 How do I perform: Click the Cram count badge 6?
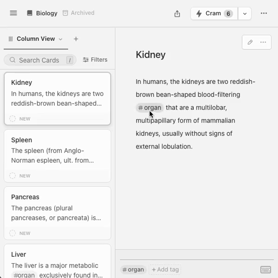coord(228,13)
